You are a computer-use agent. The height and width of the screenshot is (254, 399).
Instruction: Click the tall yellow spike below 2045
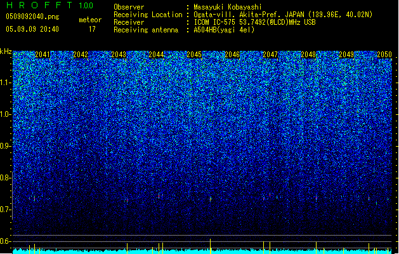point(210,246)
